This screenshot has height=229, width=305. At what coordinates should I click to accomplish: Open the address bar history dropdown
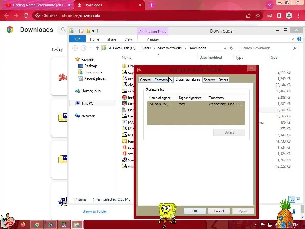pyautogui.click(x=225, y=48)
